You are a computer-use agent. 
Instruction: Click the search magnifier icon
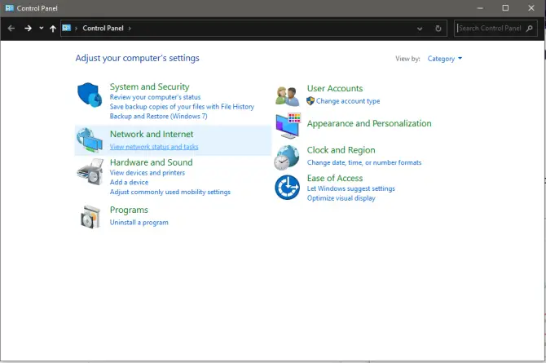tap(530, 29)
